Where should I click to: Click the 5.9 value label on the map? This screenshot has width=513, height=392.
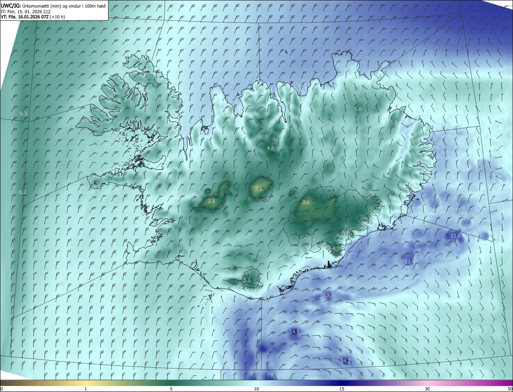click(394, 123)
